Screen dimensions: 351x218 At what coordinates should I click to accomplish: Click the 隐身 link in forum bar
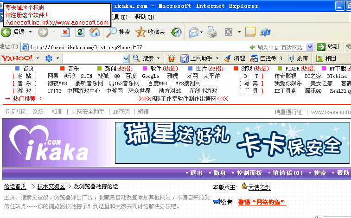pos(219,173)
